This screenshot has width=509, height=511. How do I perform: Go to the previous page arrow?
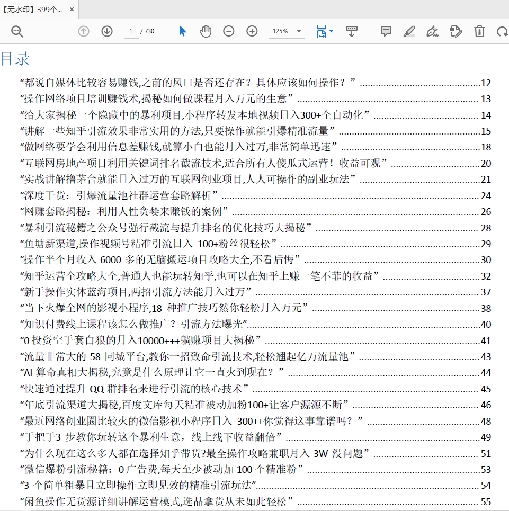point(84,31)
